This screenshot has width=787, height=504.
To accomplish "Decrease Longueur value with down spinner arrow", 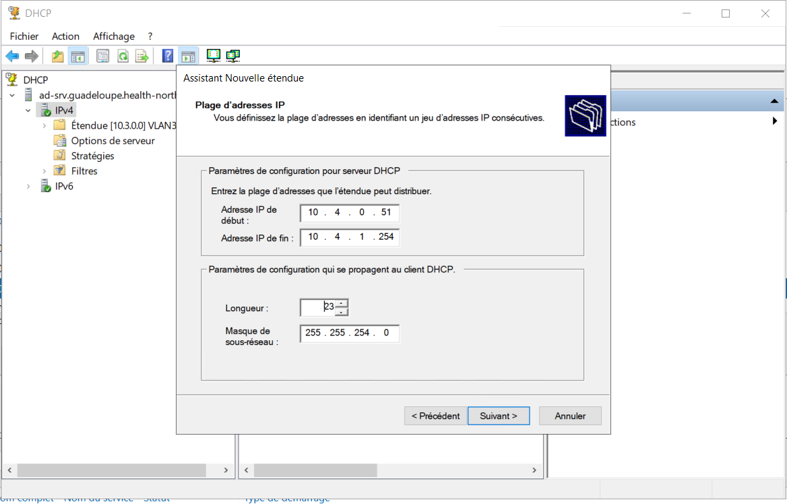I will coord(342,311).
